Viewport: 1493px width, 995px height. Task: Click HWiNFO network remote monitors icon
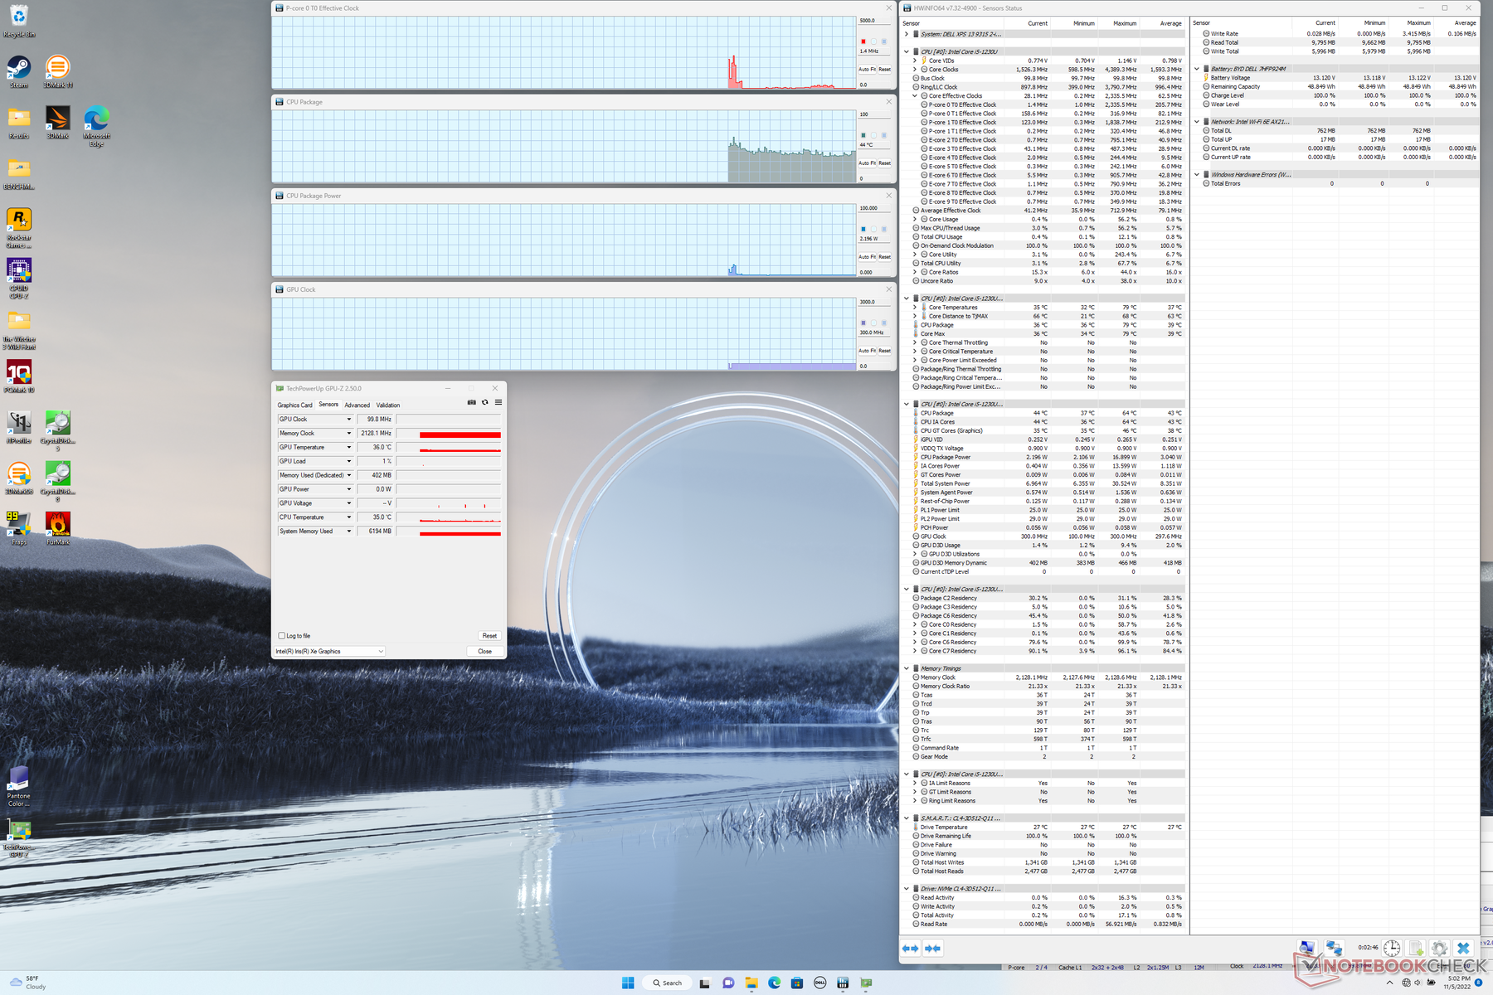tap(1335, 948)
